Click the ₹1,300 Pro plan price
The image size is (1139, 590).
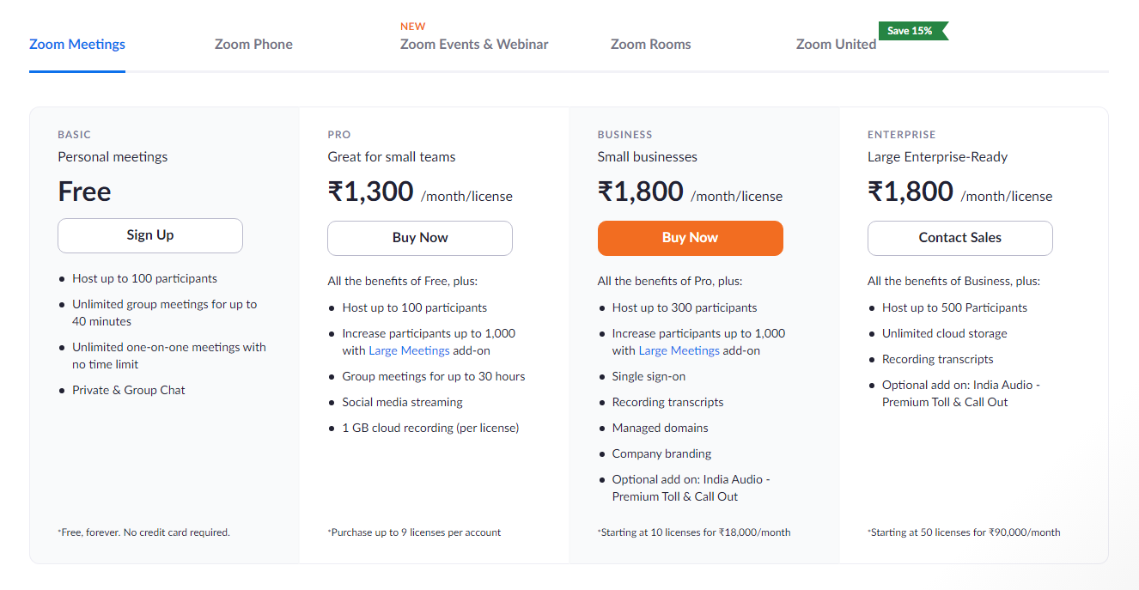tap(370, 192)
